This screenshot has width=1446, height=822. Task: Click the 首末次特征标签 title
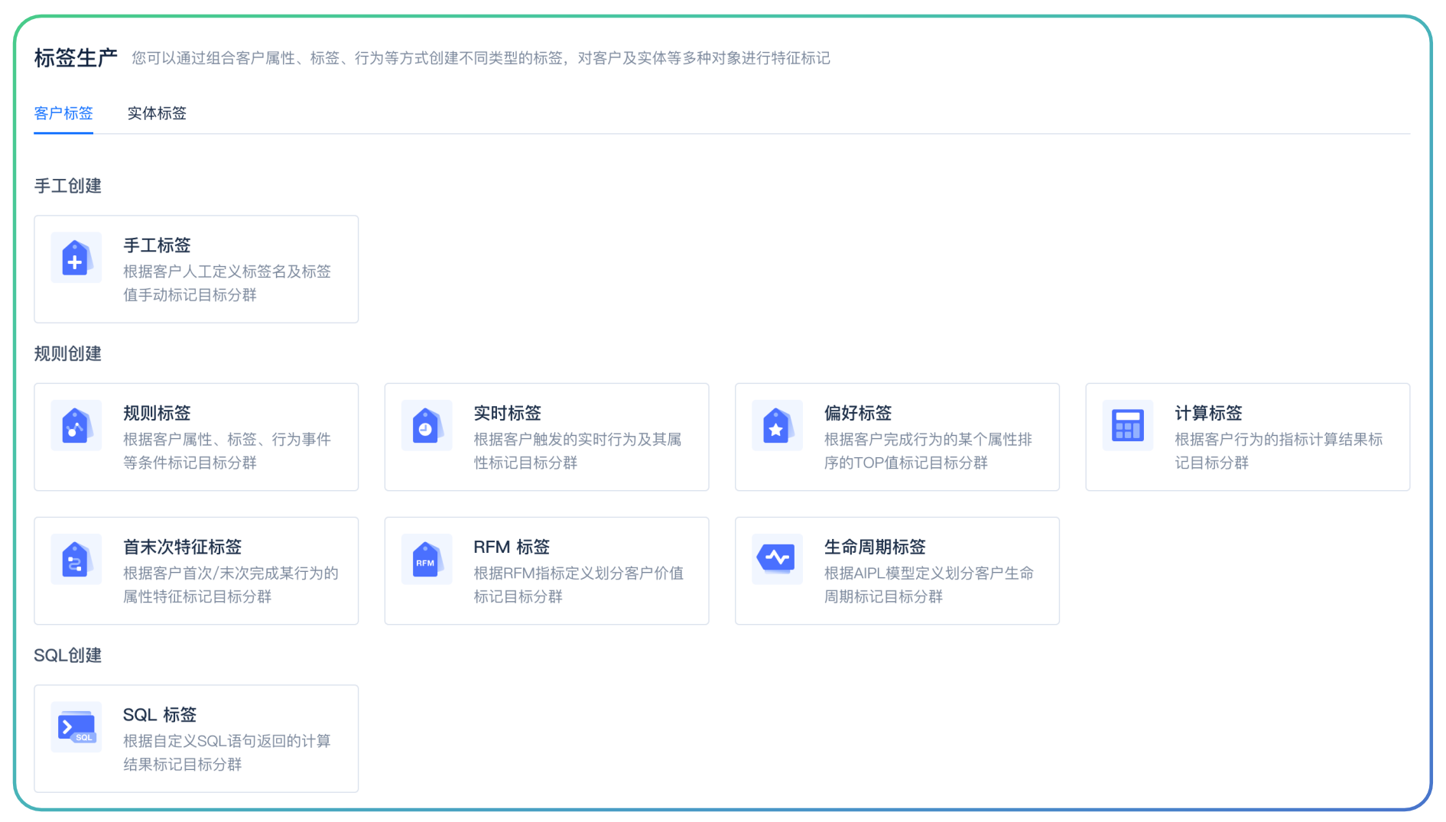tap(182, 547)
